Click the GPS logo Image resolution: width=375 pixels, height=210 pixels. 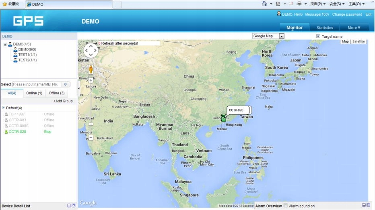[29, 21]
